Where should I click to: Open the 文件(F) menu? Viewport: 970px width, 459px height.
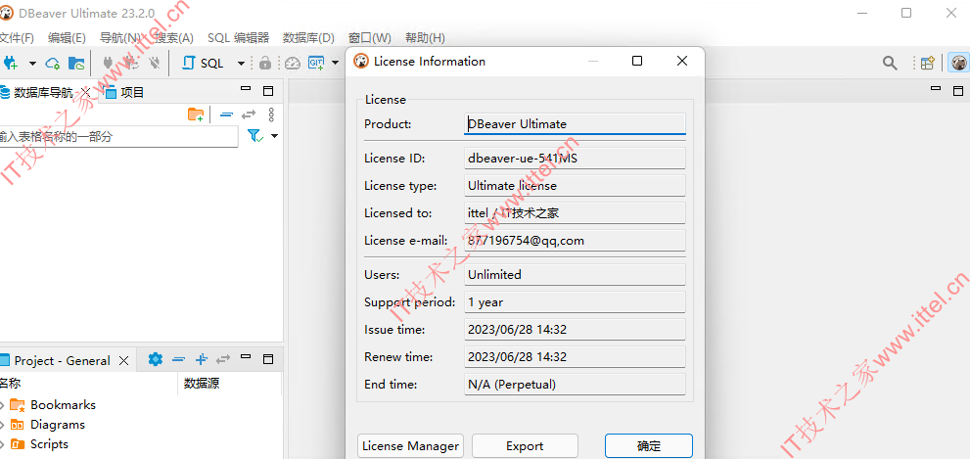click(17, 38)
